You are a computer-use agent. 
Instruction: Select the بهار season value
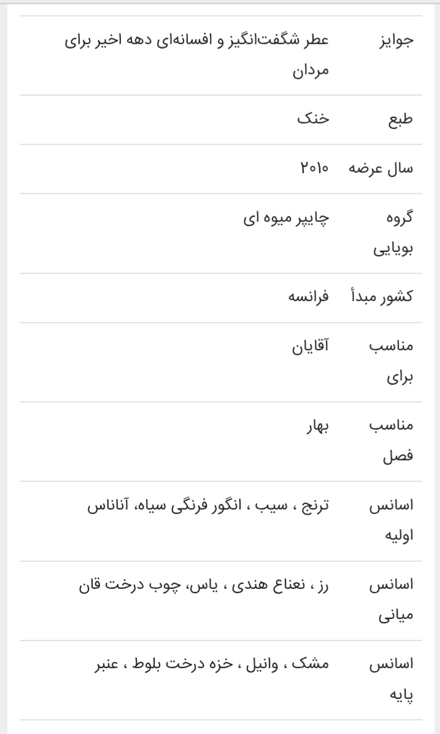(x=318, y=426)
